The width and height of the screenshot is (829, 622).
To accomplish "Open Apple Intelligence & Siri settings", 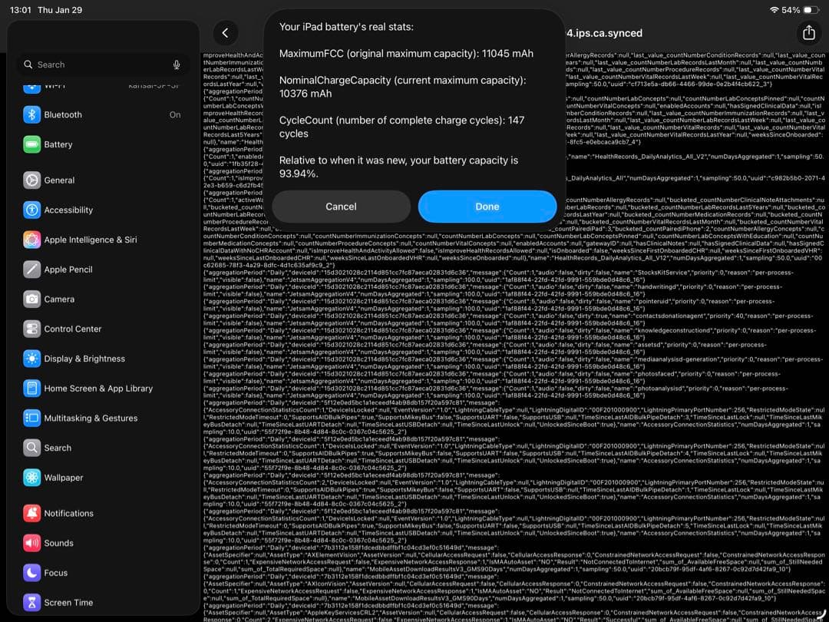I will [x=91, y=240].
